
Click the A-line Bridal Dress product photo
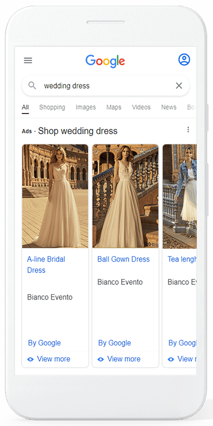(x=55, y=196)
